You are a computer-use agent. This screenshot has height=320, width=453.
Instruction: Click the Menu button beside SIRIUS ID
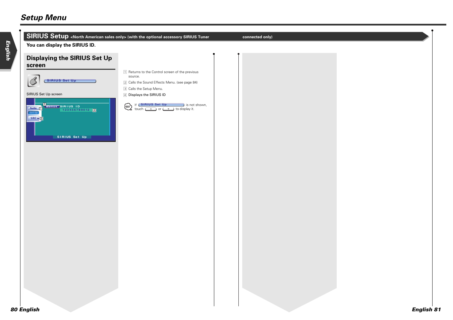(x=52, y=107)
